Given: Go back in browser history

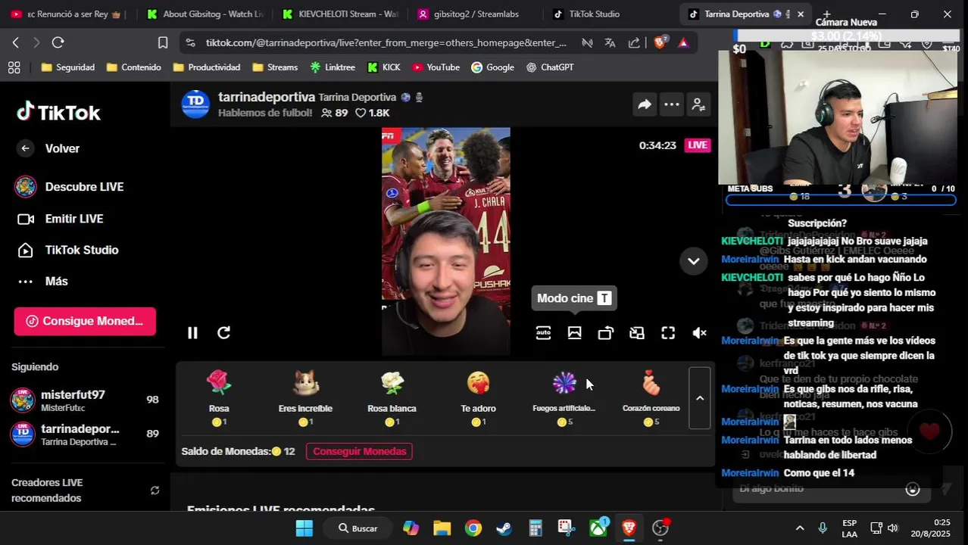Looking at the screenshot, I should coord(15,42).
